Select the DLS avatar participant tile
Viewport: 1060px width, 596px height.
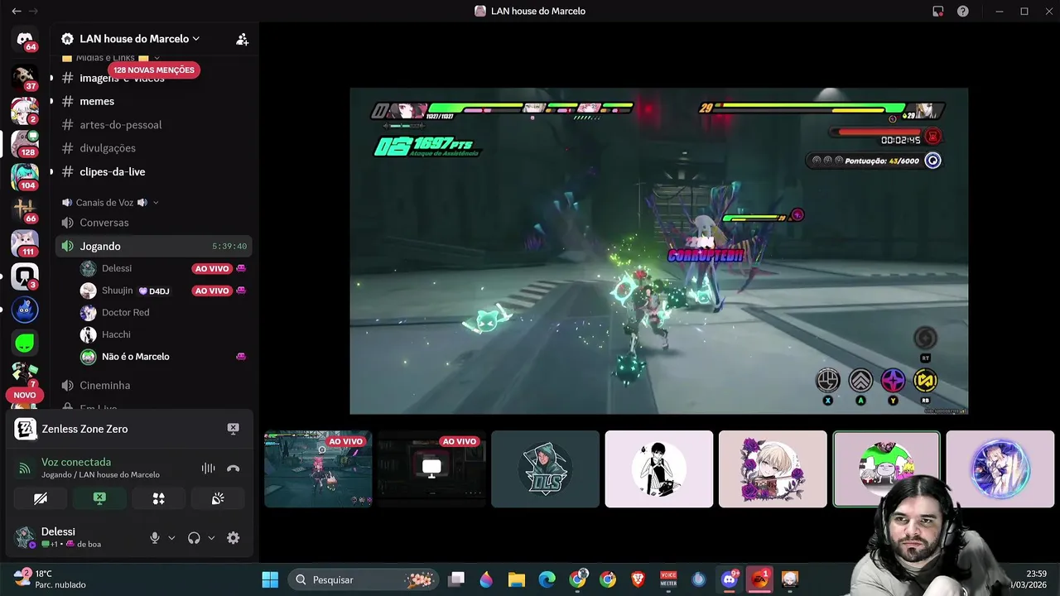[545, 469]
